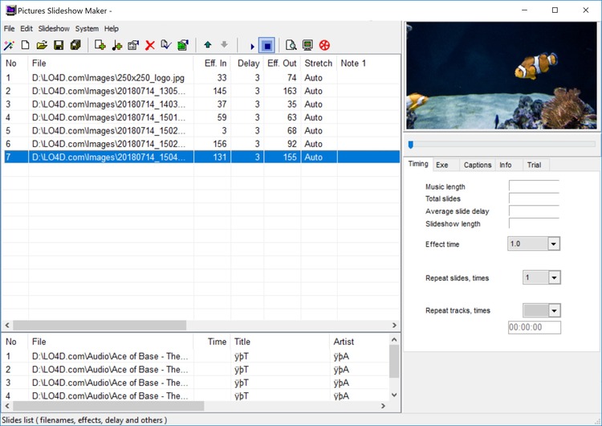This screenshot has height=426, width=602.
Task: Switch to the Captions tab
Action: tap(478, 165)
